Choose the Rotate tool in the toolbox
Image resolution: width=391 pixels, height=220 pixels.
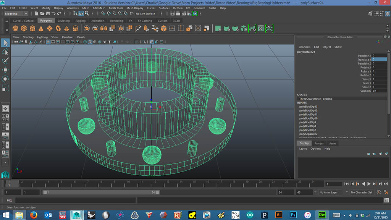(5, 79)
